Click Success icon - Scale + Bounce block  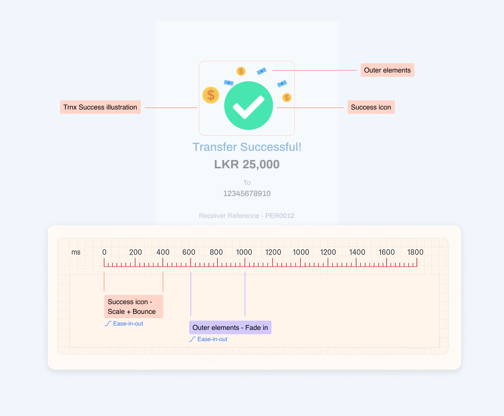(134, 307)
